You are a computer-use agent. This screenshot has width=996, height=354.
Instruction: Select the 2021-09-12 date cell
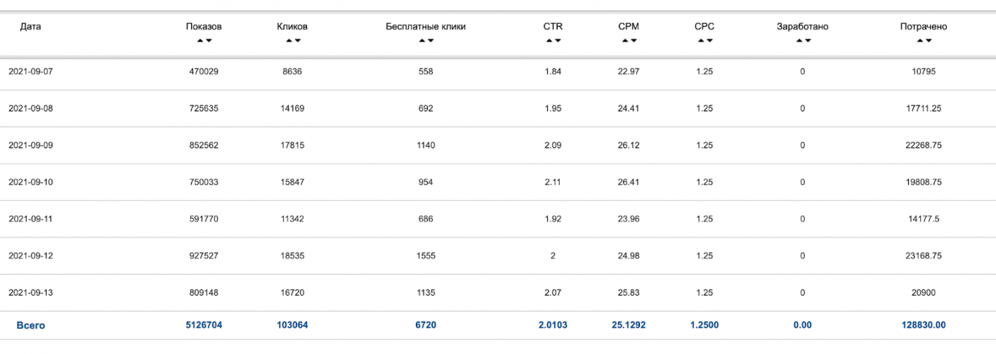[x=30, y=256]
